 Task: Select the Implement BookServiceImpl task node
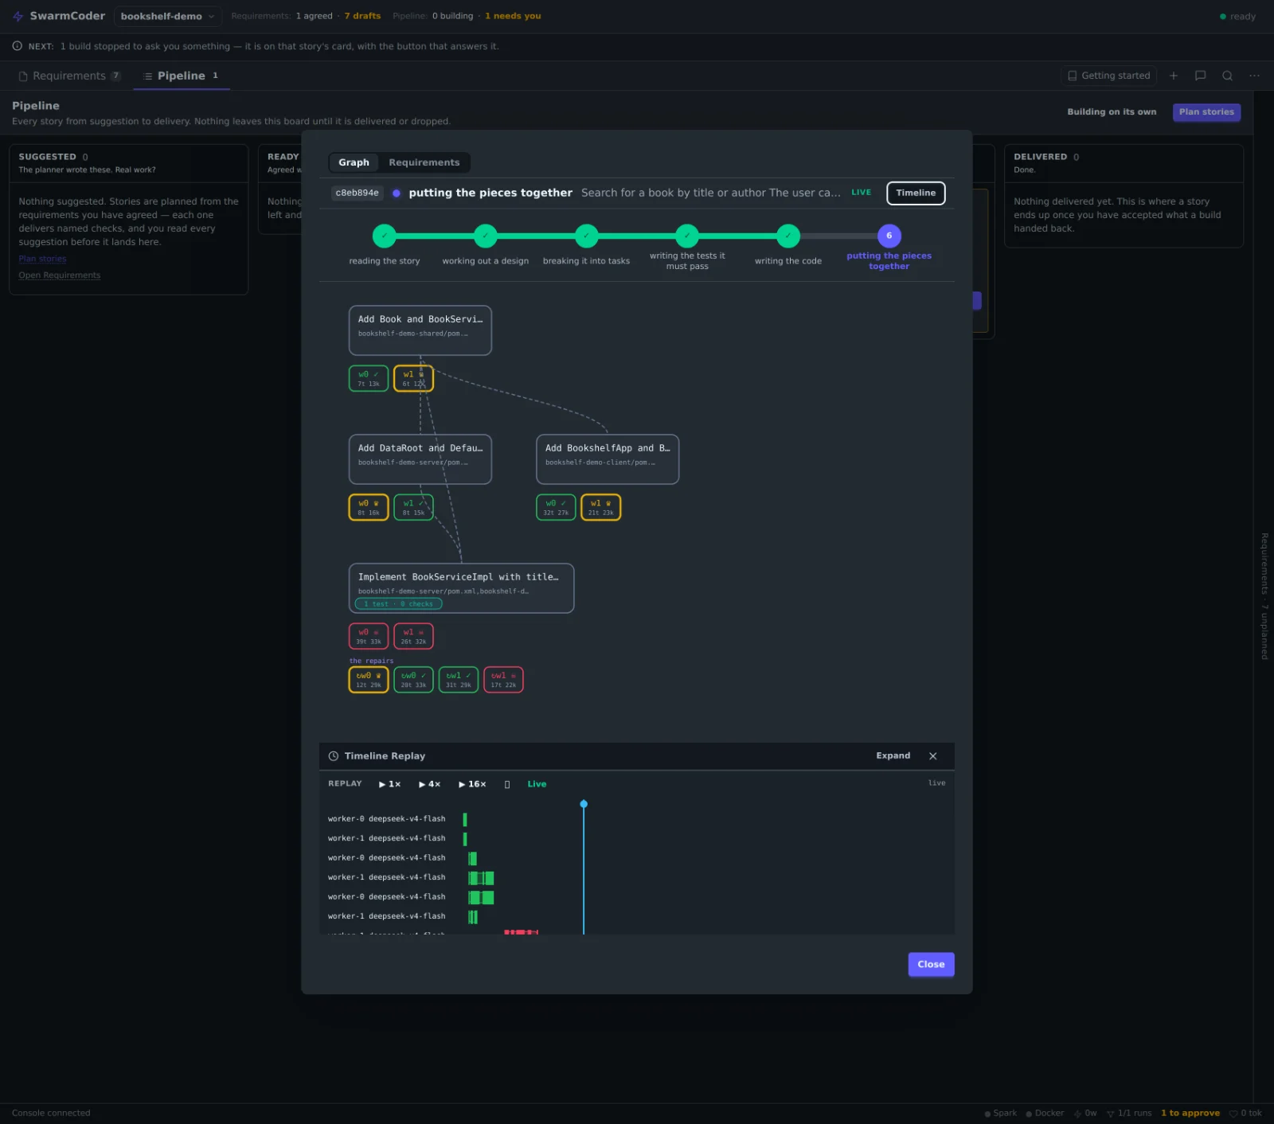pyautogui.click(x=461, y=588)
